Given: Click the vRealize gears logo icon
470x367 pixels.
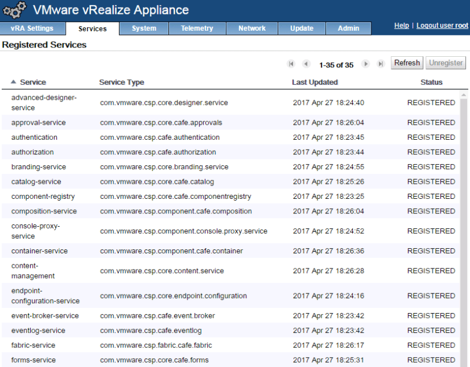Looking at the screenshot, I should [x=15, y=10].
